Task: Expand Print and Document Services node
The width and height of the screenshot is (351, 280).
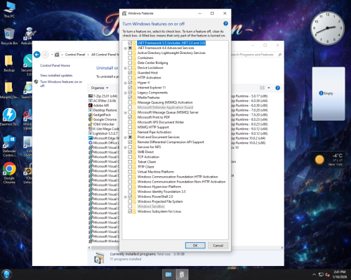Action: click(x=126, y=138)
